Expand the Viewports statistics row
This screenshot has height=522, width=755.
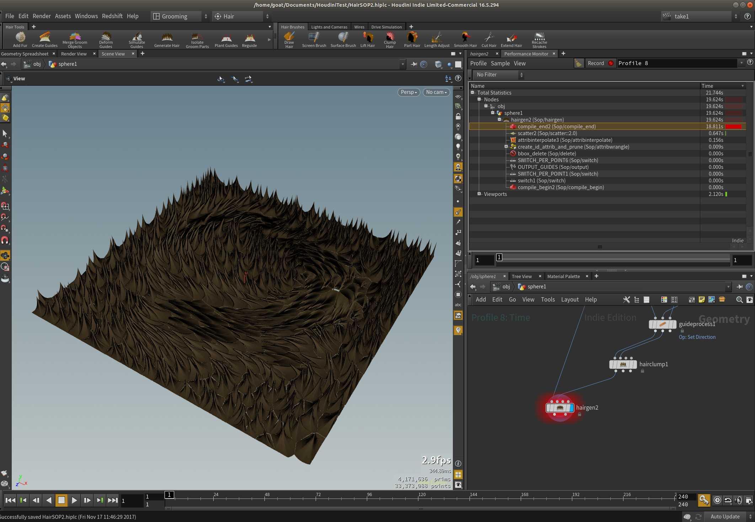pyautogui.click(x=479, y=194)
